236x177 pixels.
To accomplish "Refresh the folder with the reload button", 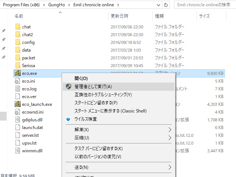I will 166,5.
